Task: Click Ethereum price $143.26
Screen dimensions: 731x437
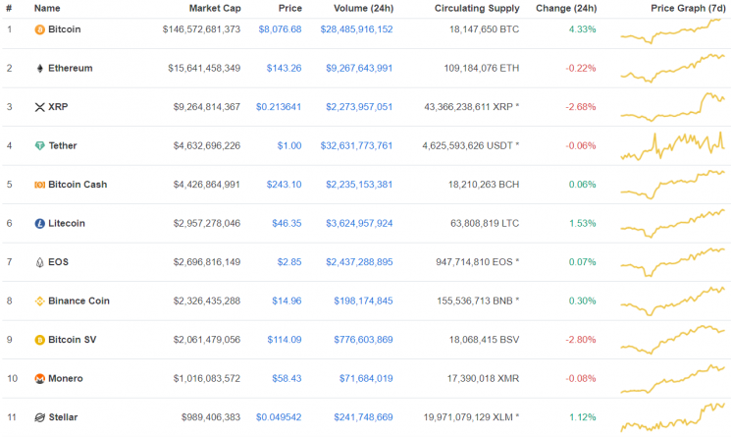Action: point(284,68)
